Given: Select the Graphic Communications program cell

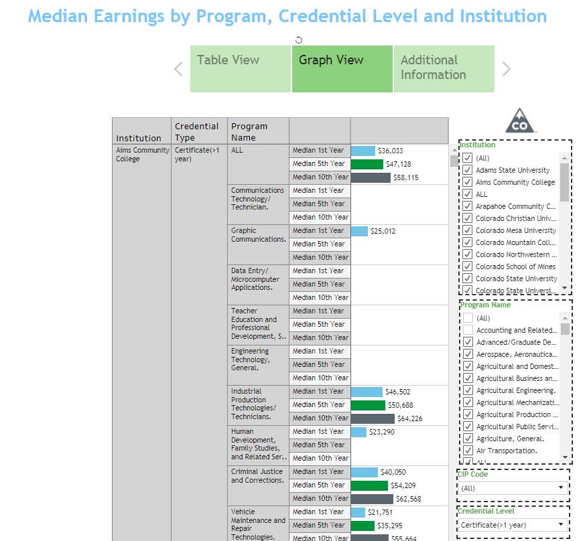Looking at the screenshot, I should [258, 244].
